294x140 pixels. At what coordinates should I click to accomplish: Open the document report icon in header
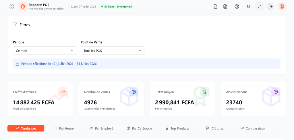(x=225, y=7)
